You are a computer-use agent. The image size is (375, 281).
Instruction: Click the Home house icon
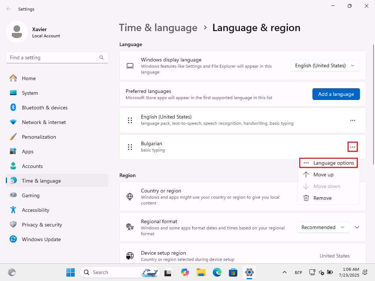click(13, 78)
